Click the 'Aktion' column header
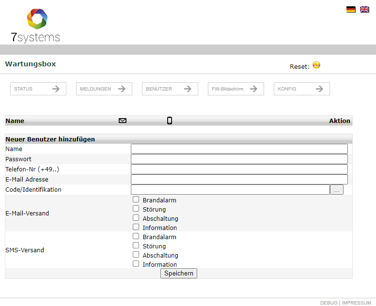Image resolution: width=376 pixels, height=306 pixels. tap(340, 121)
